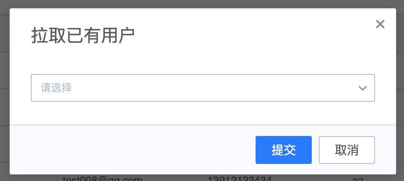Dismiss the modal using the gray X icon
This screenshot has width=404, height=181.
click(x=380, y=24)
